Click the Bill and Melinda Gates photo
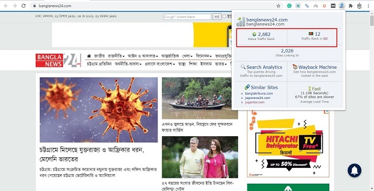374x191 pixels. (200, 157)
